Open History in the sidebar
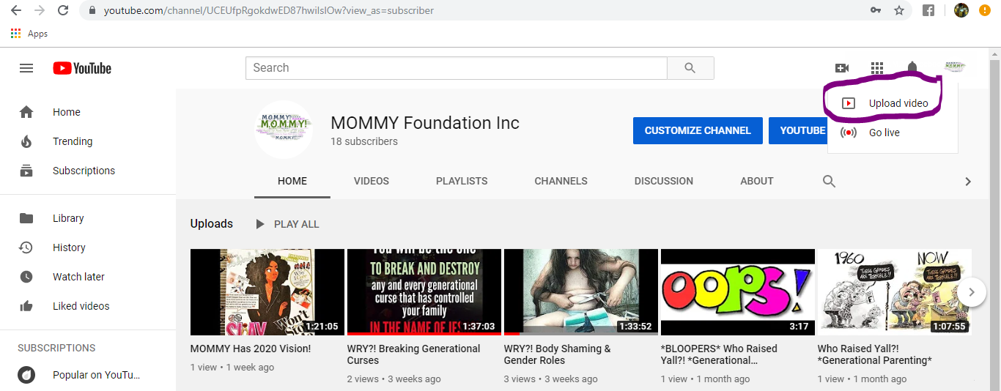 tap(88, 247)
